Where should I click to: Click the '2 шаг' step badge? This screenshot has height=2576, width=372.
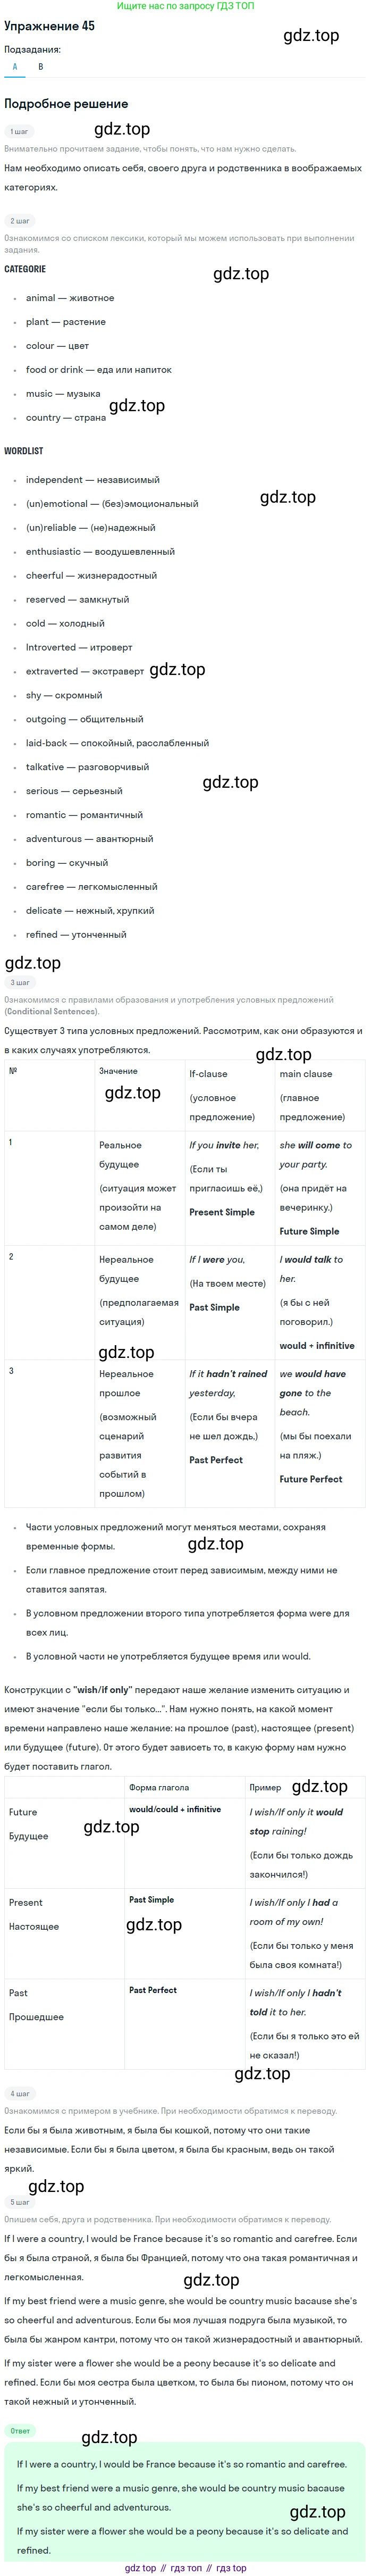point(19,220)
